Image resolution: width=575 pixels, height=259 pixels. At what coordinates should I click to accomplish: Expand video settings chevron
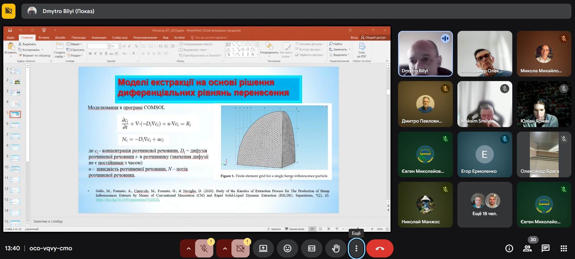[x=225, y=248]
